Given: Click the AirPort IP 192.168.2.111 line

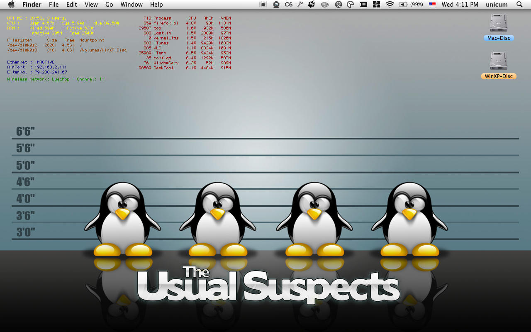Looking at the screenshot, I should coord(37,67).
